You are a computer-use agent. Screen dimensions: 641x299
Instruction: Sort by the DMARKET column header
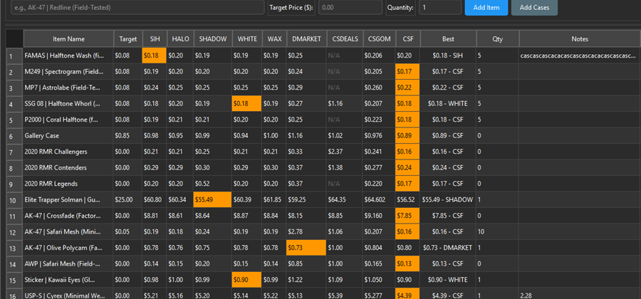[306, 39]
